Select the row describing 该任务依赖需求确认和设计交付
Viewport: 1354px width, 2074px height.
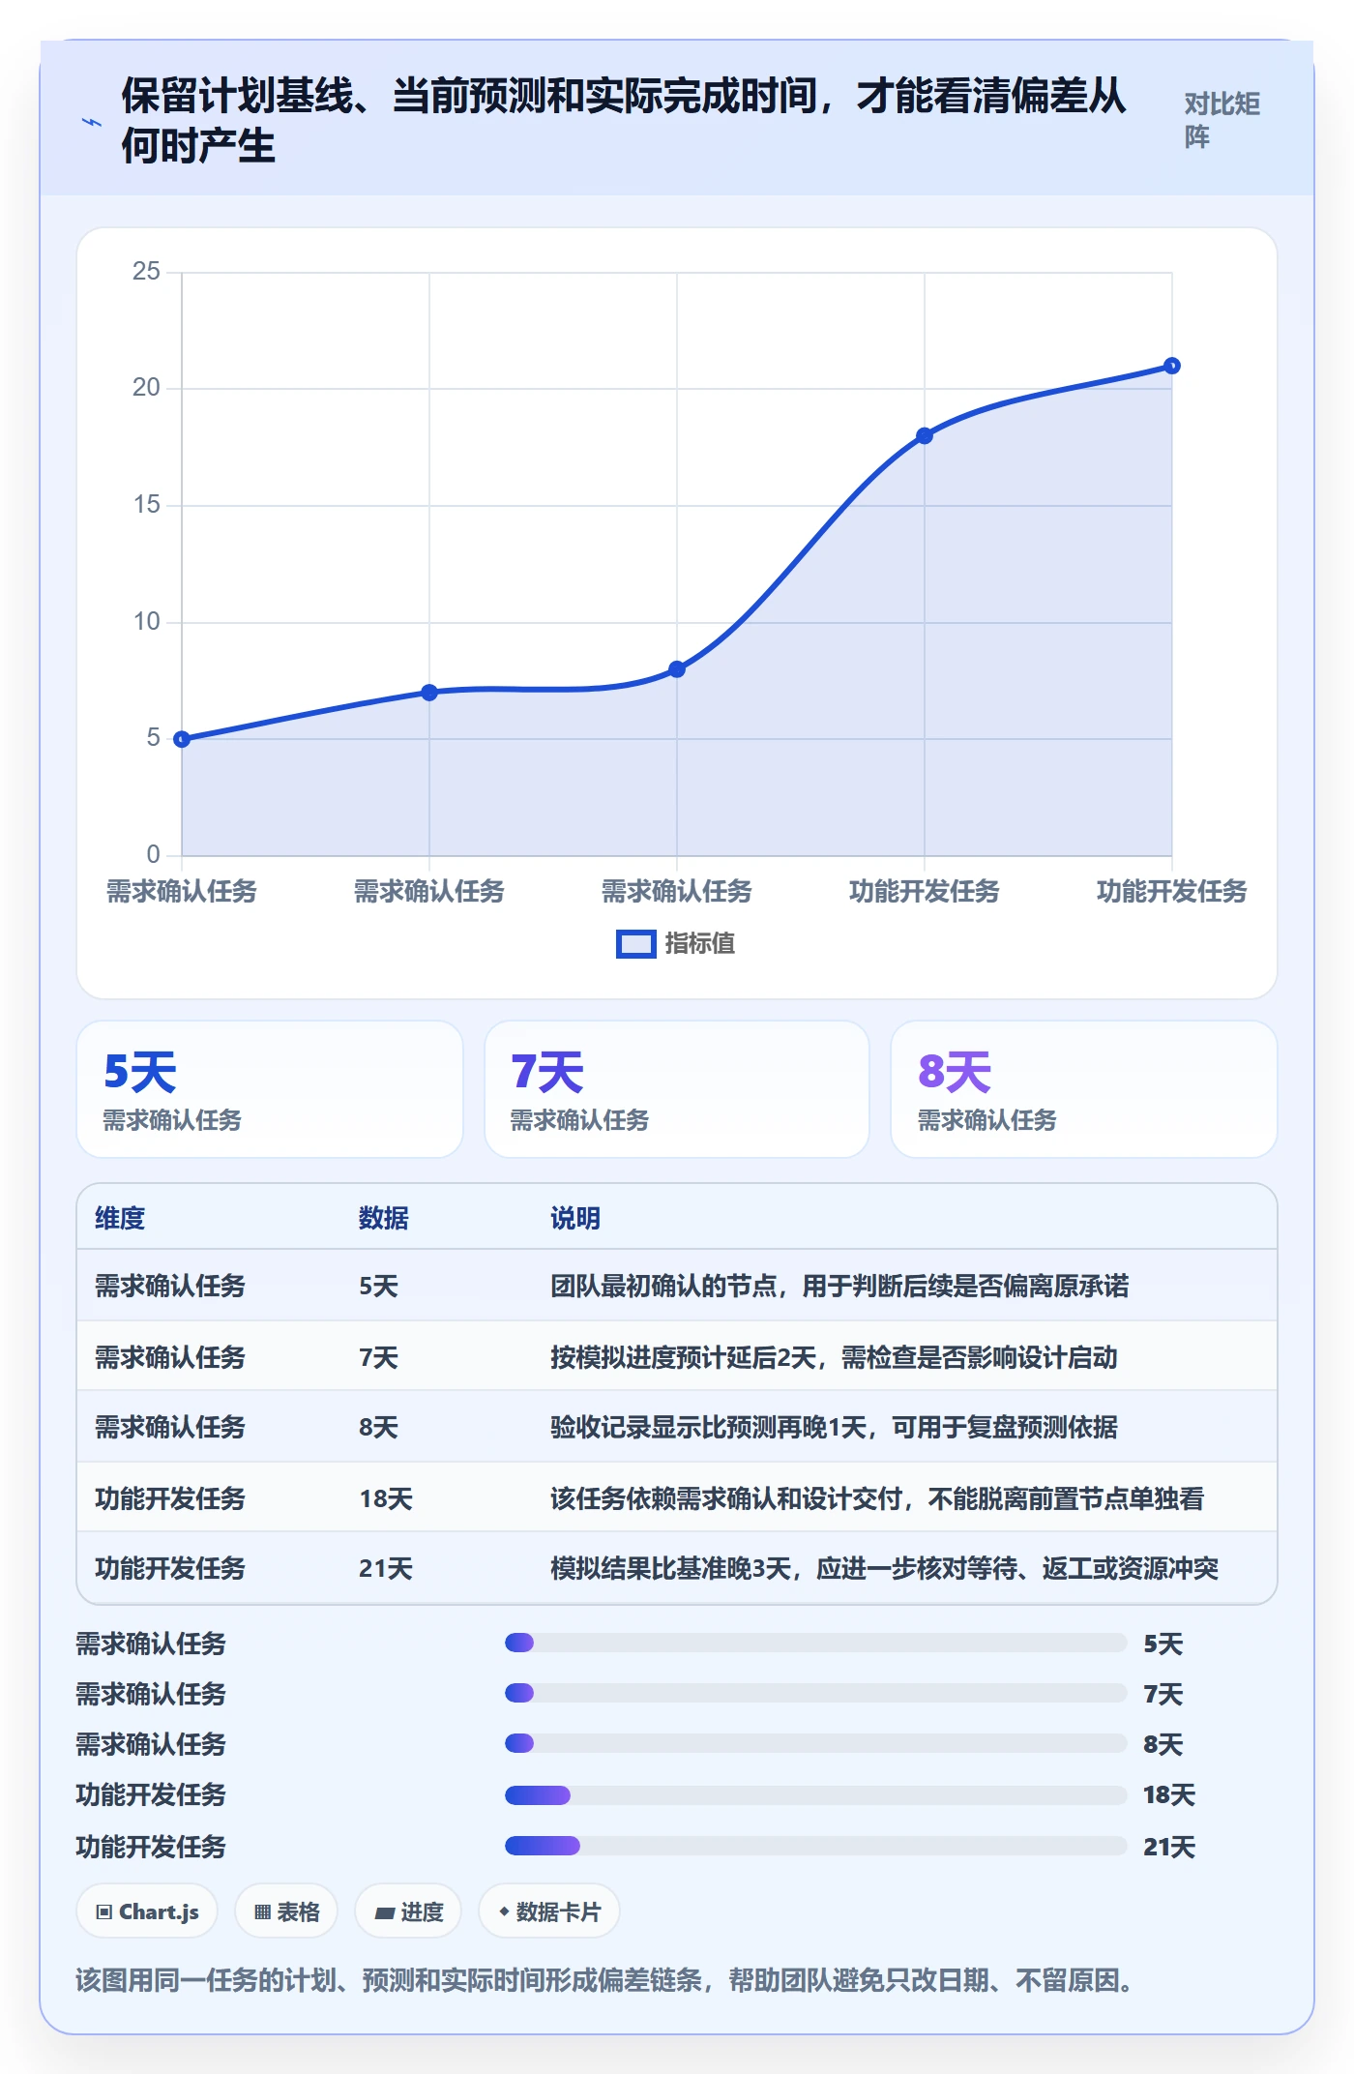(677, 1497)
